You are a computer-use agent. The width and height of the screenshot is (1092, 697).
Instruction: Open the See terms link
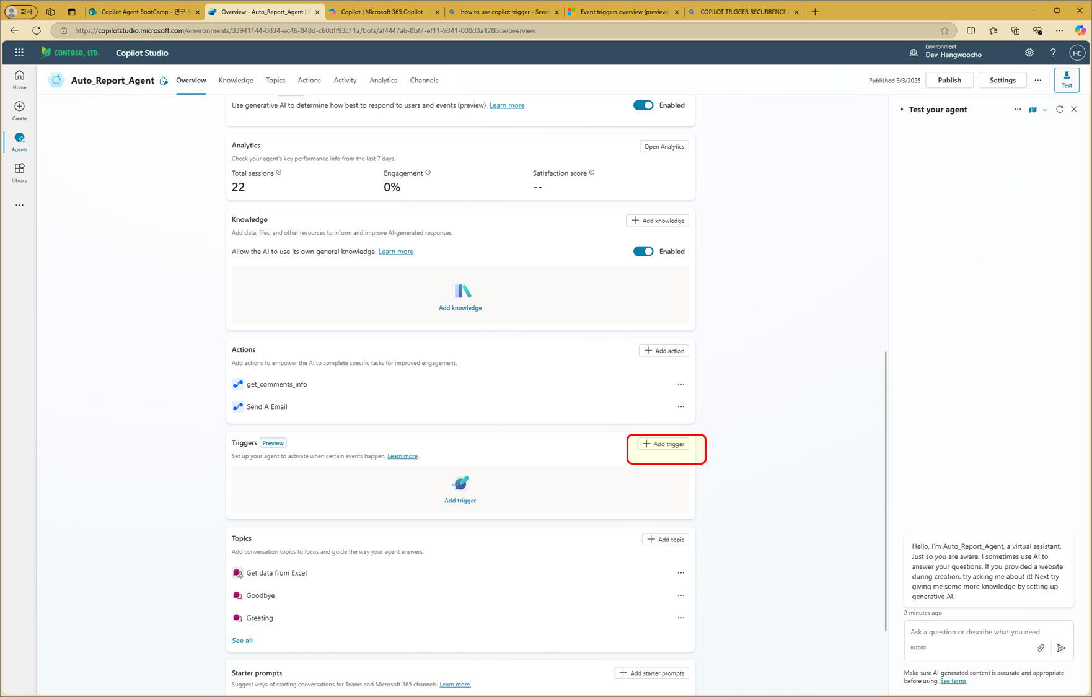tap(953, 681)
